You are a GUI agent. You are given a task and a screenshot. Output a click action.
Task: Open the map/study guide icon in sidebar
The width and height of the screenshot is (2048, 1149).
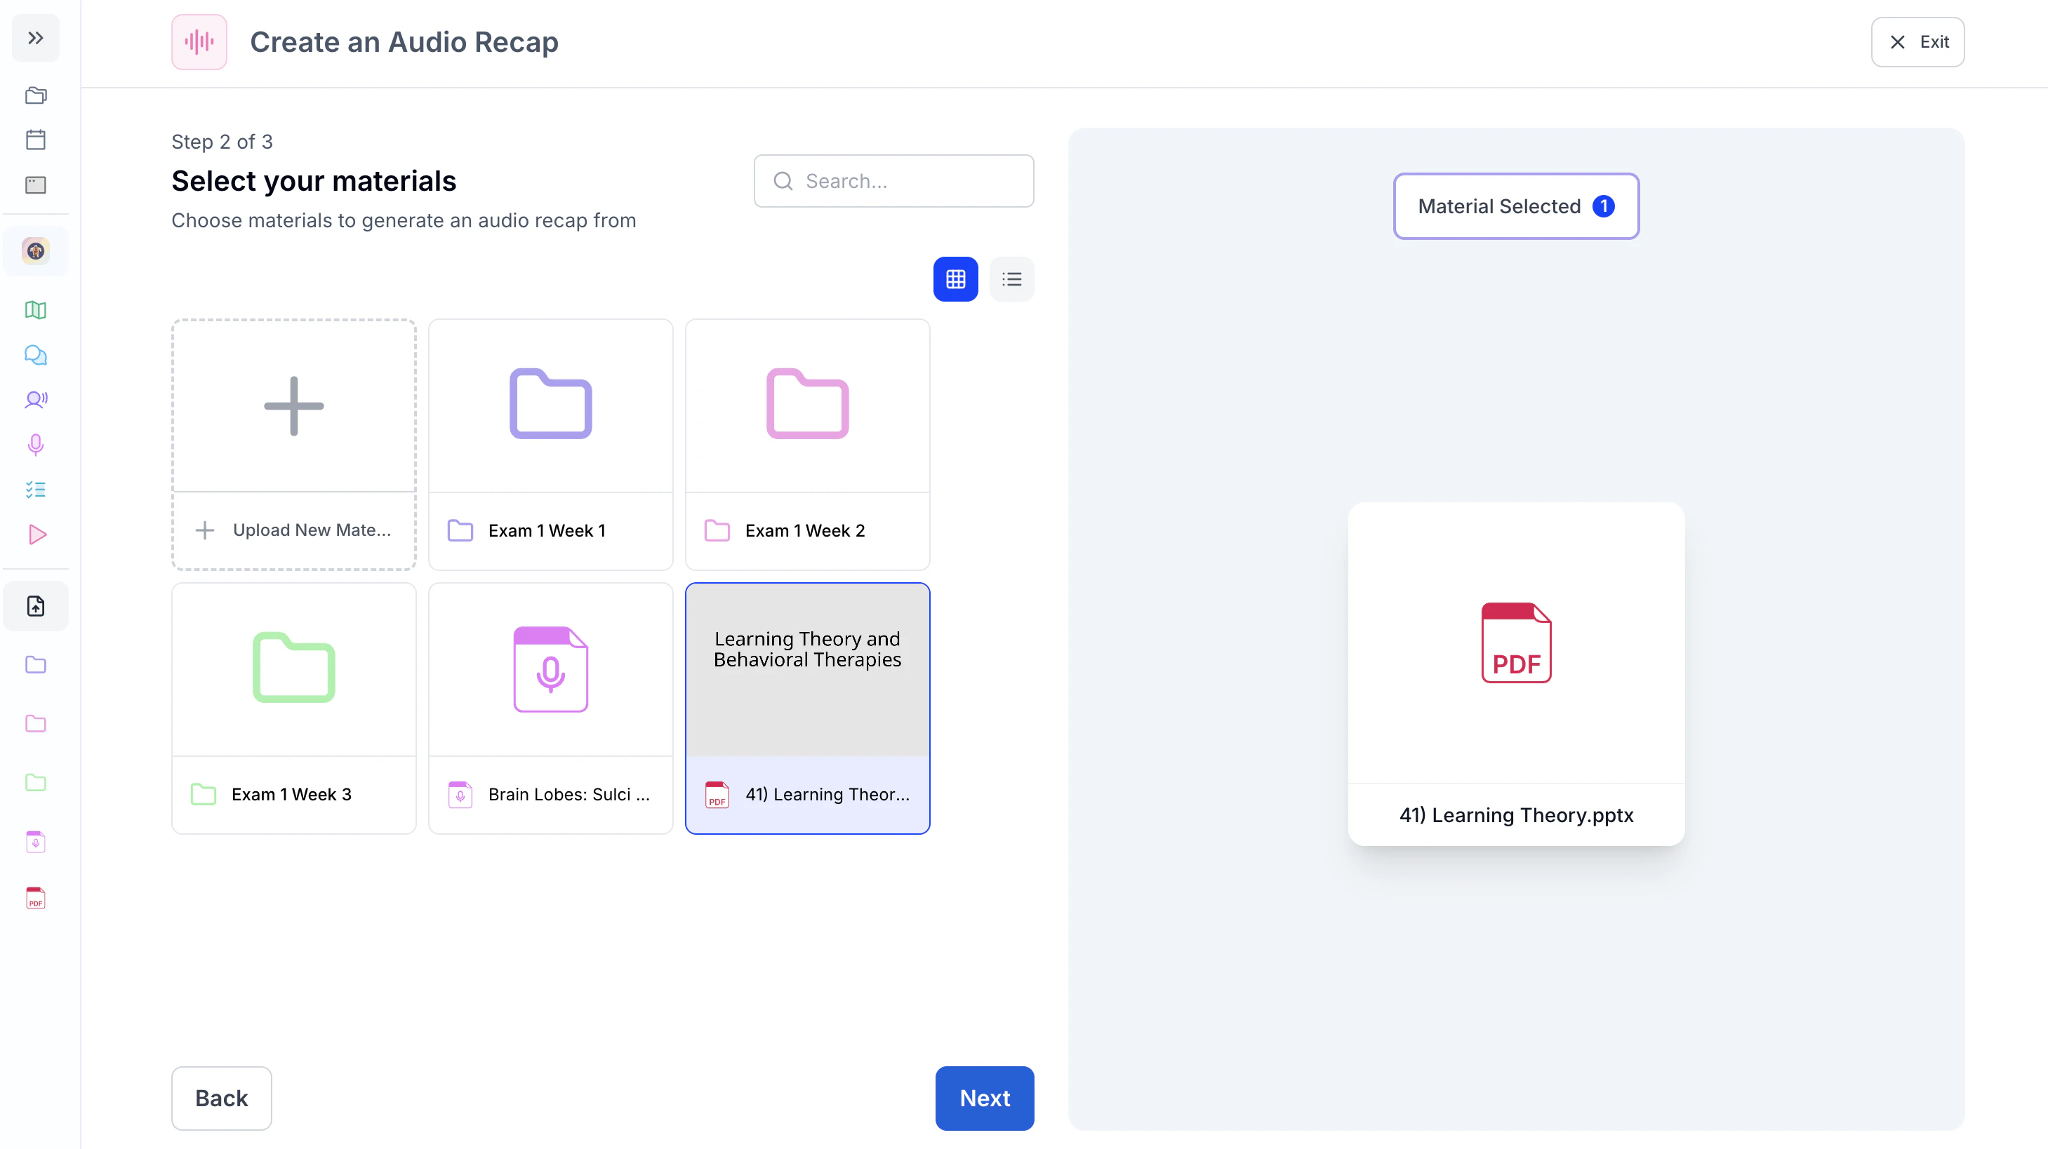coord(36,310)
